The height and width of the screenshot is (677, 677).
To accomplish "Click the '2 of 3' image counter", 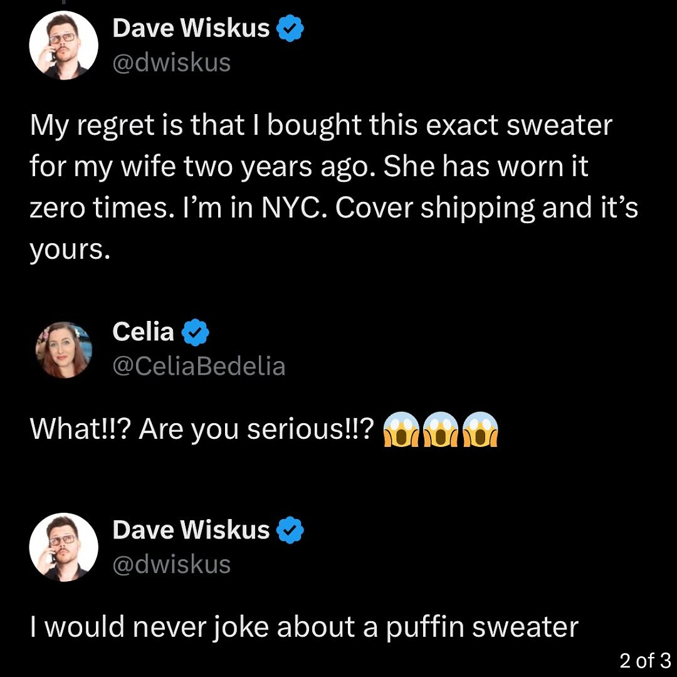I will click(645, 661).
